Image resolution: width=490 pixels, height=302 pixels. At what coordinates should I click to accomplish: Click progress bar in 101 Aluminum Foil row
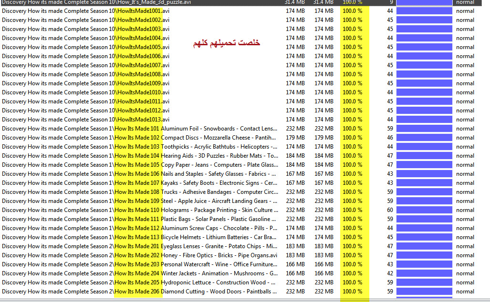[x=424, y=129]
